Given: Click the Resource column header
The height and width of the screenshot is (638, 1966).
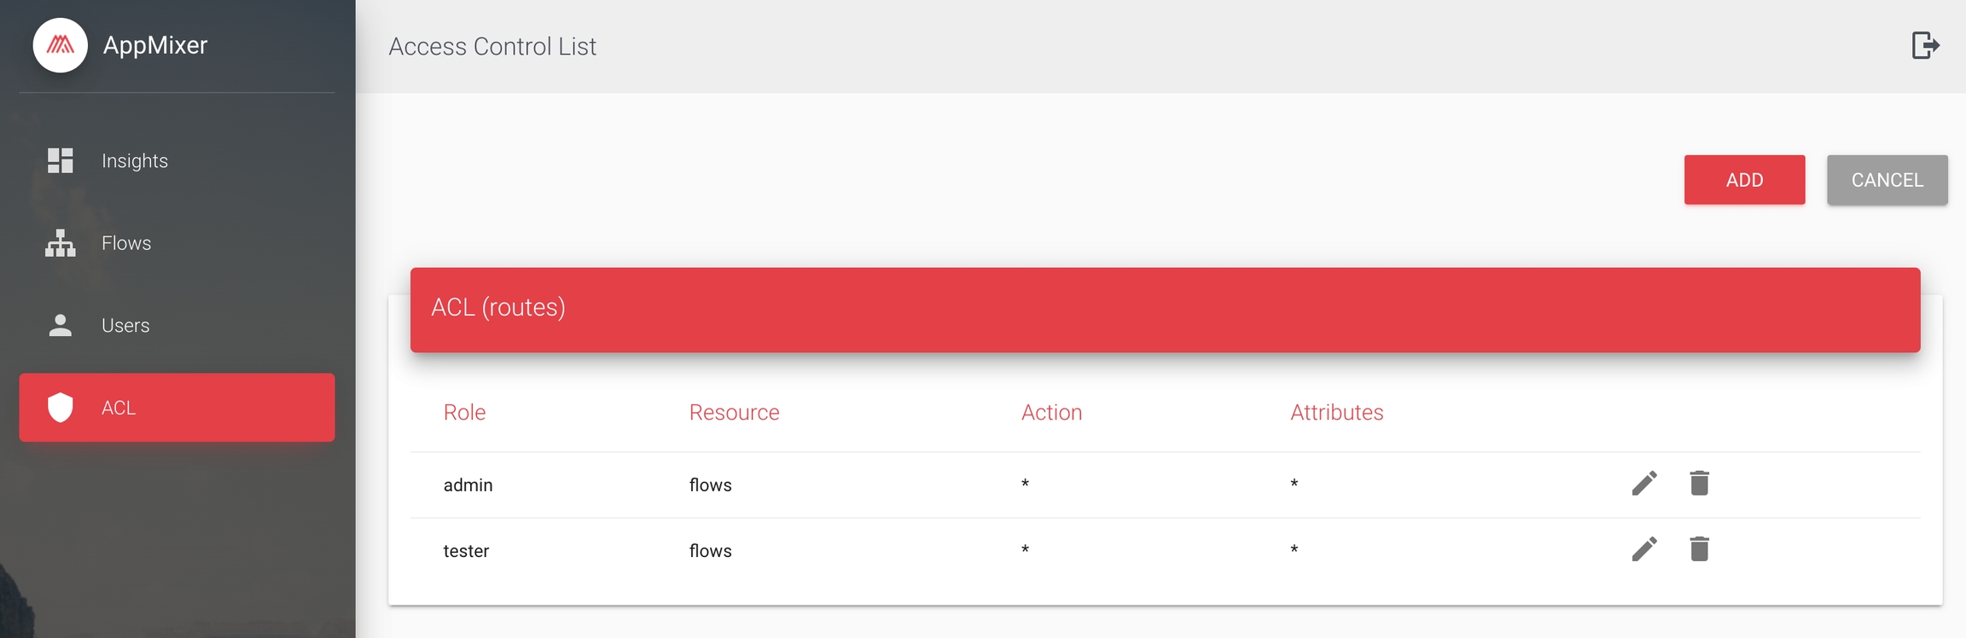Looking at the screenshot, I should (x=734, y=412).
